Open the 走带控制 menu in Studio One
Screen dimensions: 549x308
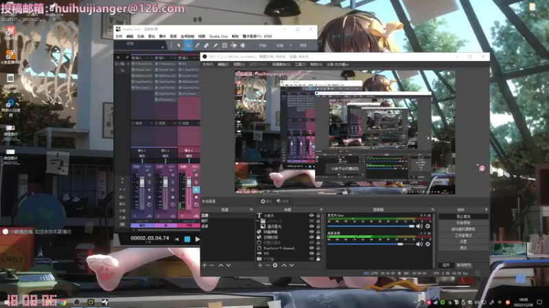click(x=187, y=36)
